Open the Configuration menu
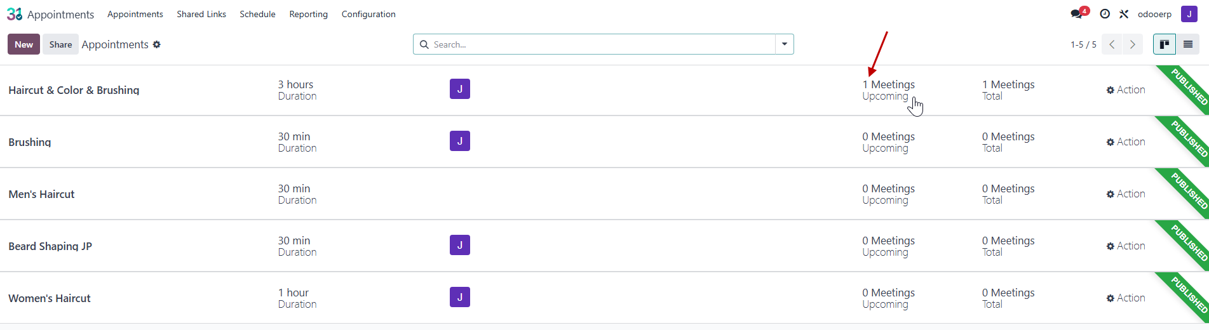Image resolution: width=1209 pixels, height=330 pixels. tap(368, 14)
